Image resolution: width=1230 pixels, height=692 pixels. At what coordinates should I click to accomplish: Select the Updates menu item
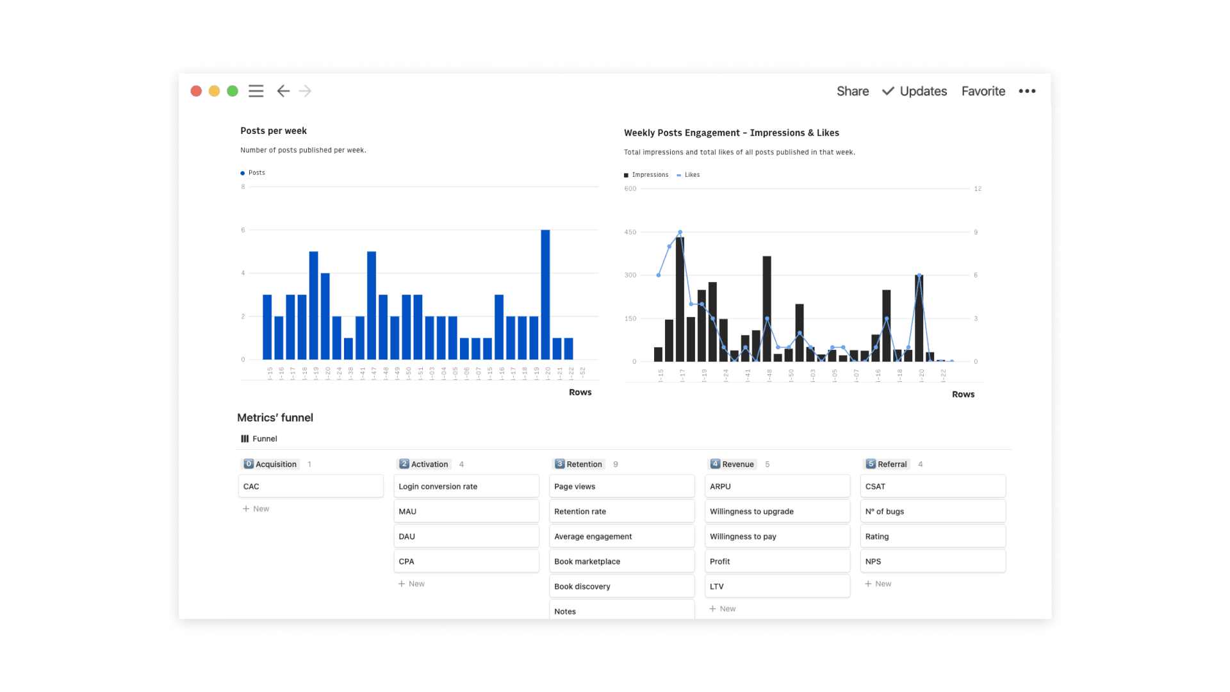coord(922,91)
